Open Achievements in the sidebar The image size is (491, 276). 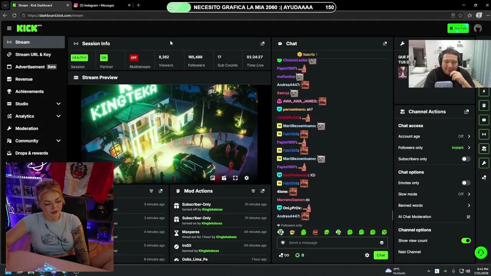click(34, 92)
